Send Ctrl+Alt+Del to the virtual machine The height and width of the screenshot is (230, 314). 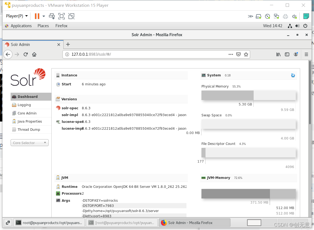52,16
